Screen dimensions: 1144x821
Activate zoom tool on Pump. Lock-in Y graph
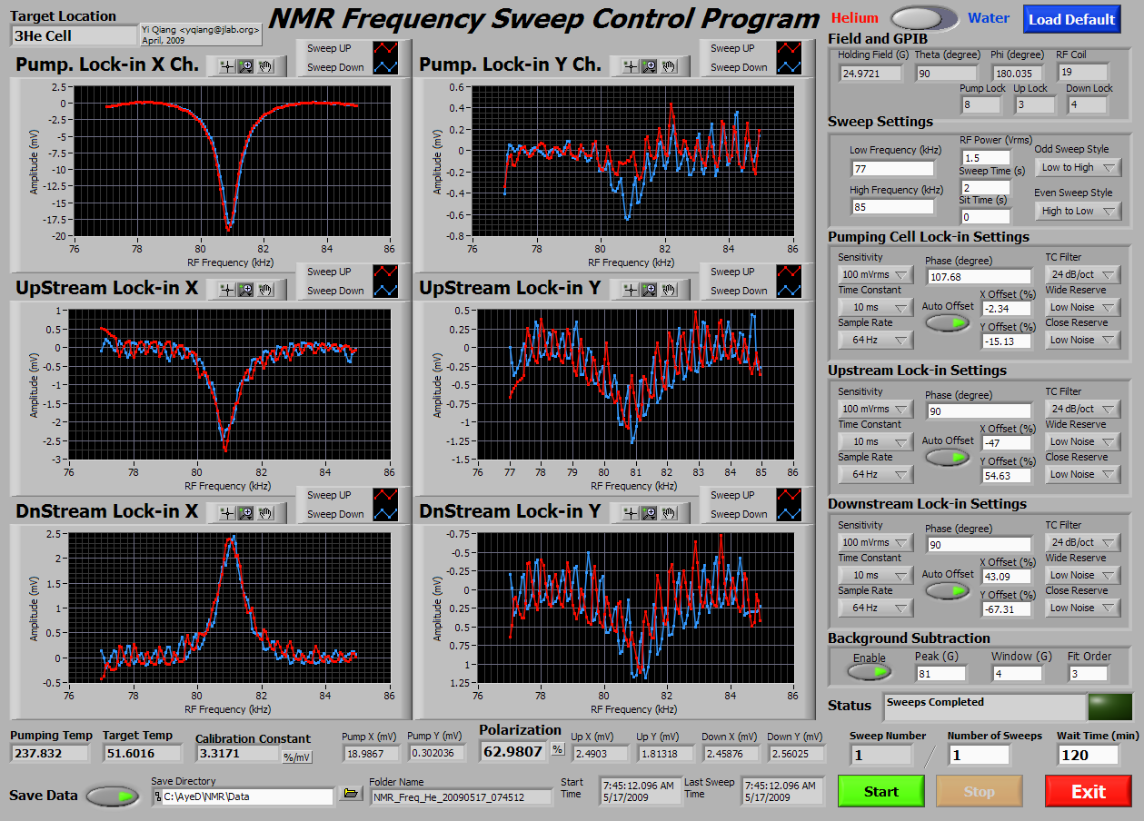[649, 65]
